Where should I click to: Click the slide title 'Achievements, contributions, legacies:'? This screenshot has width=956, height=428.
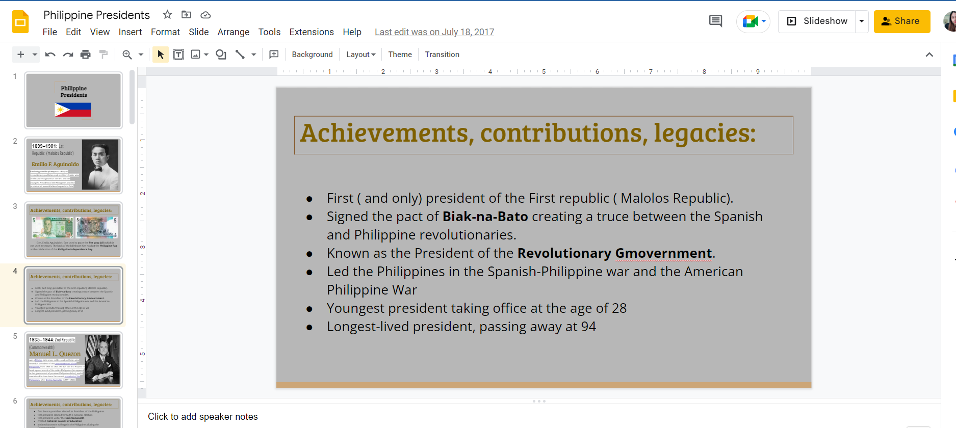528,133
